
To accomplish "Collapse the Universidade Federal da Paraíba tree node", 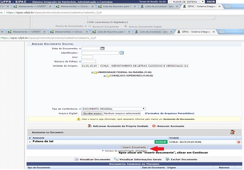I will tap(92, 72).
